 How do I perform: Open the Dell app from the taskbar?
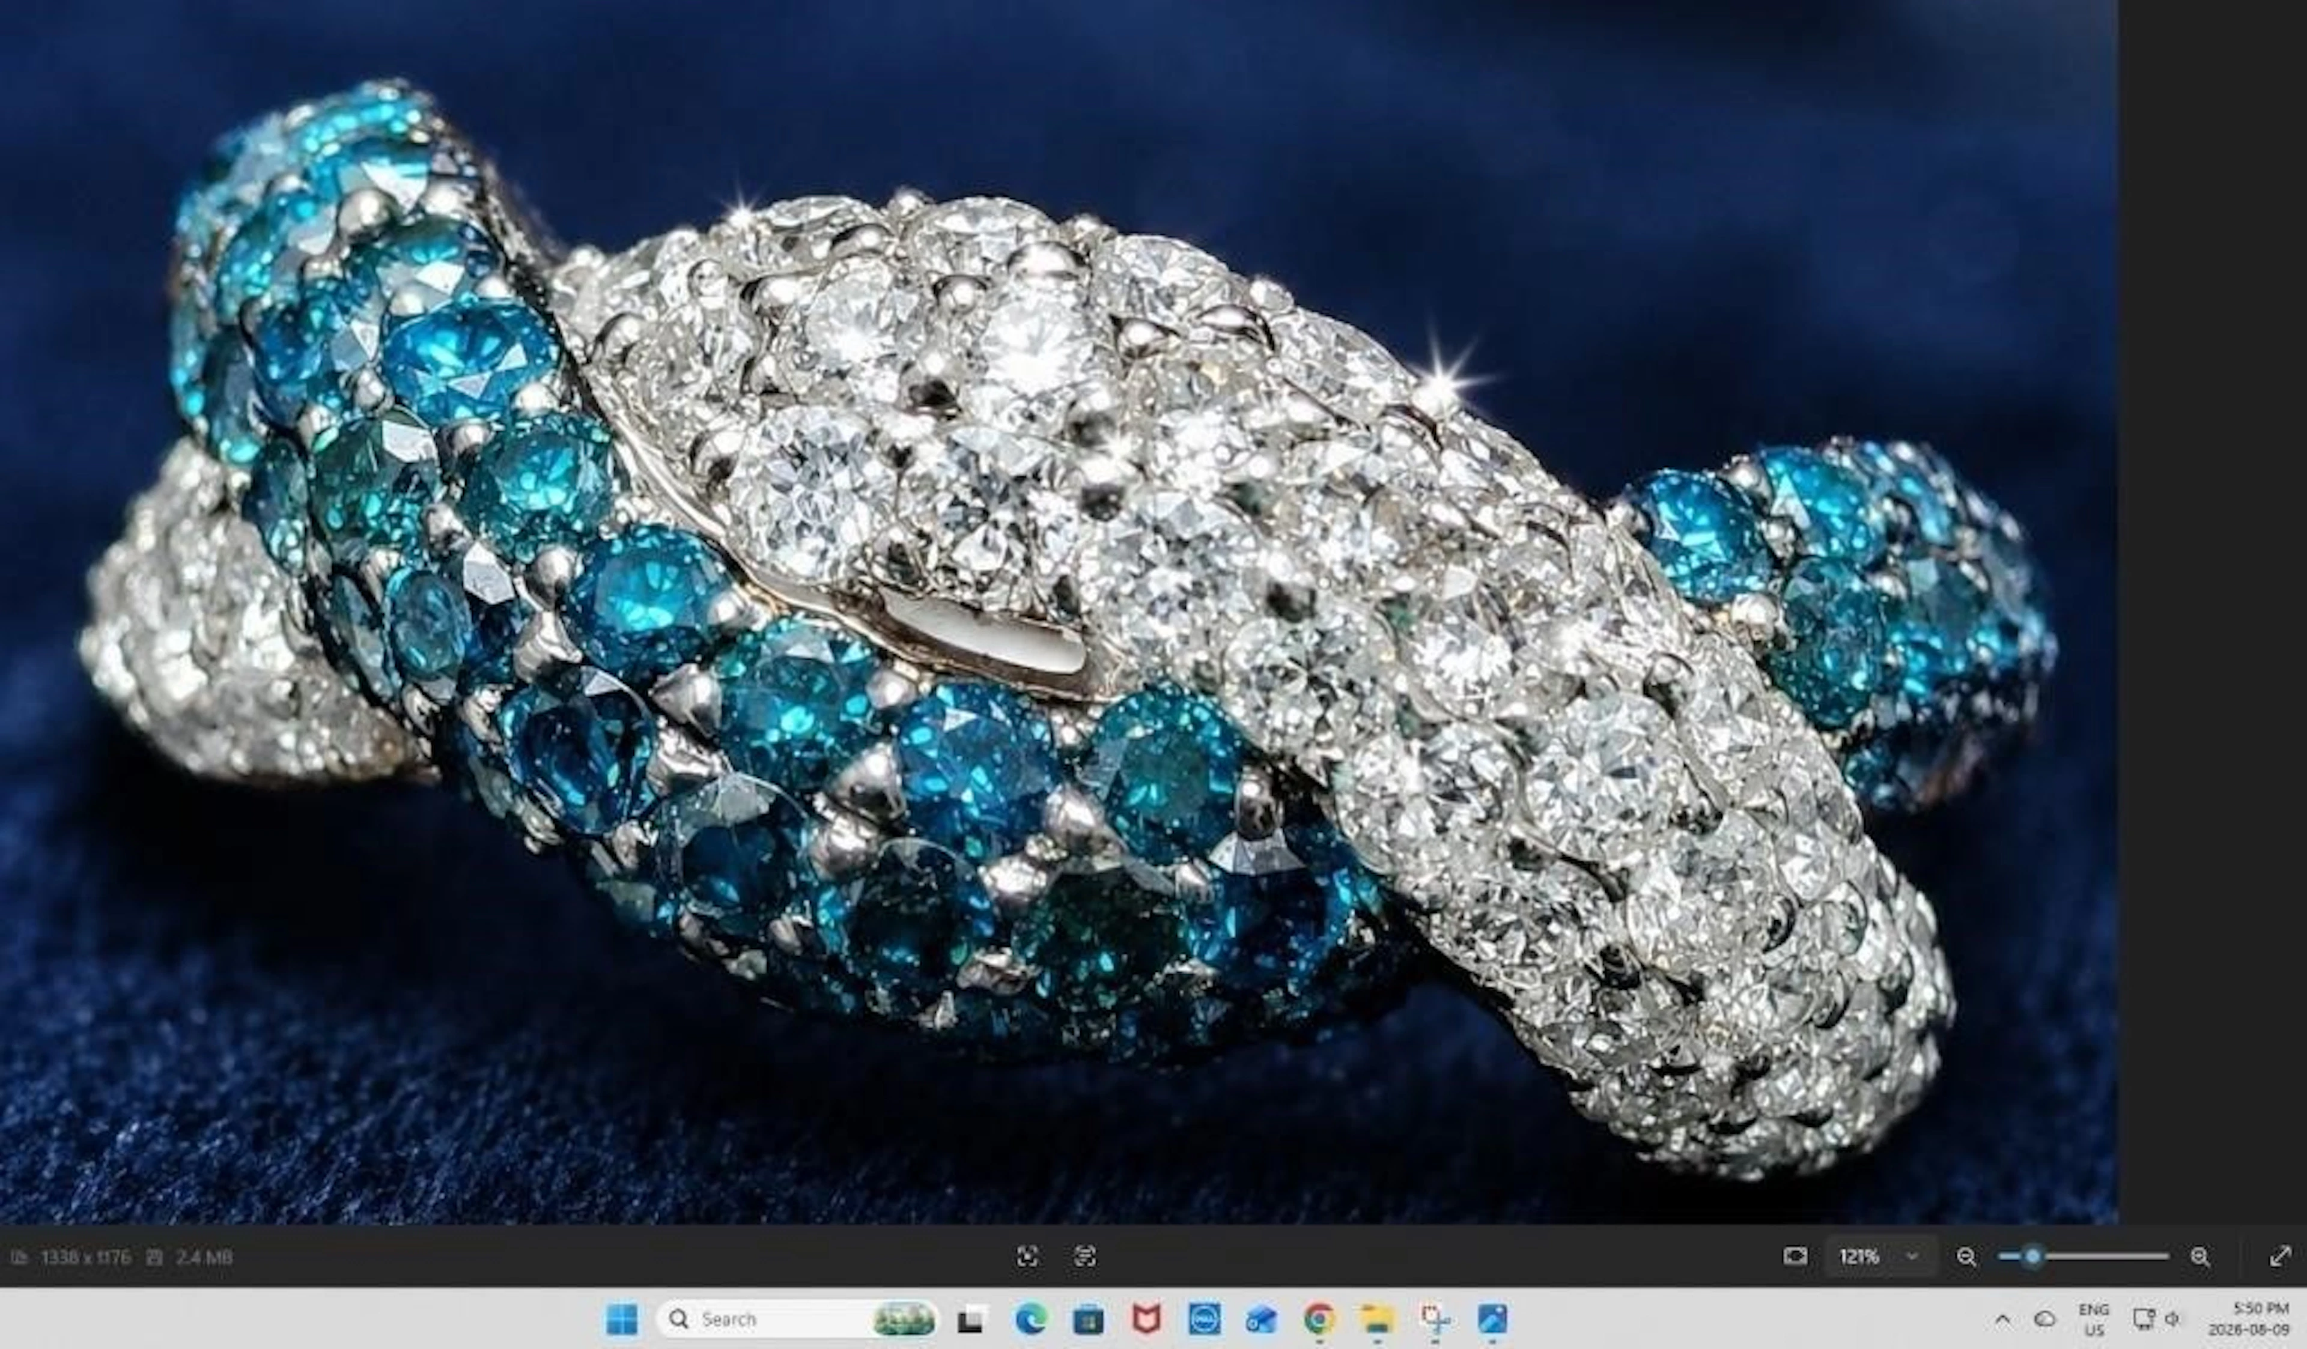[x=1204, y=1320]
